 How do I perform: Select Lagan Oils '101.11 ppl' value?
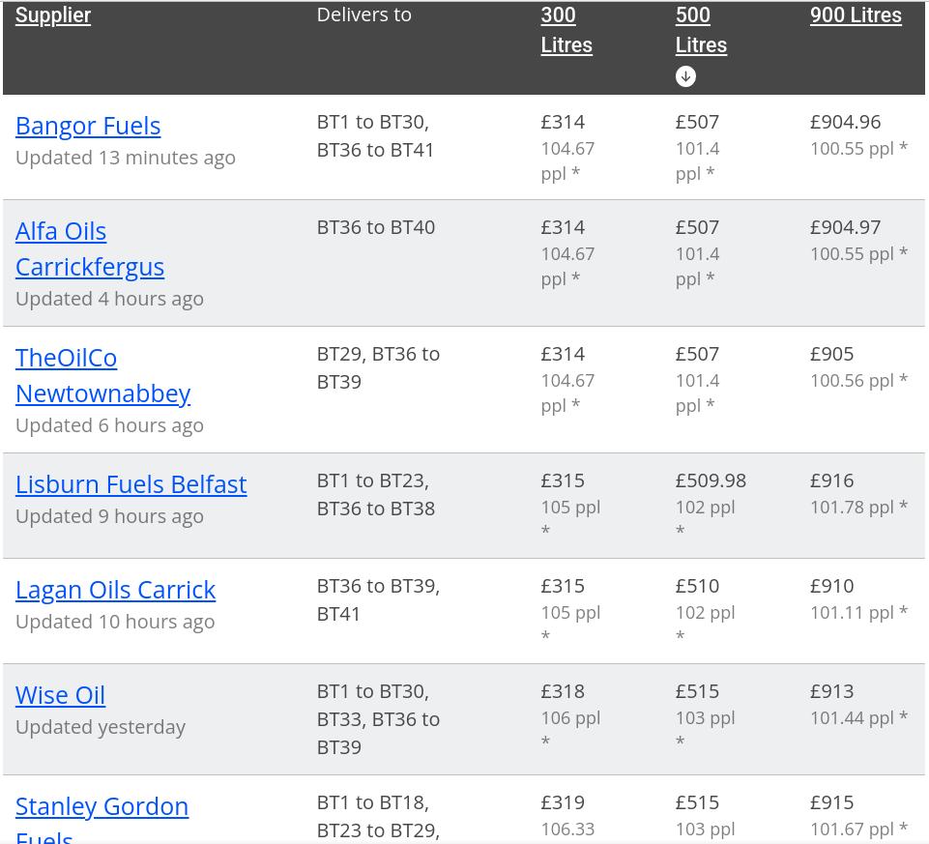pyautogui.click(x=852, y=613)
